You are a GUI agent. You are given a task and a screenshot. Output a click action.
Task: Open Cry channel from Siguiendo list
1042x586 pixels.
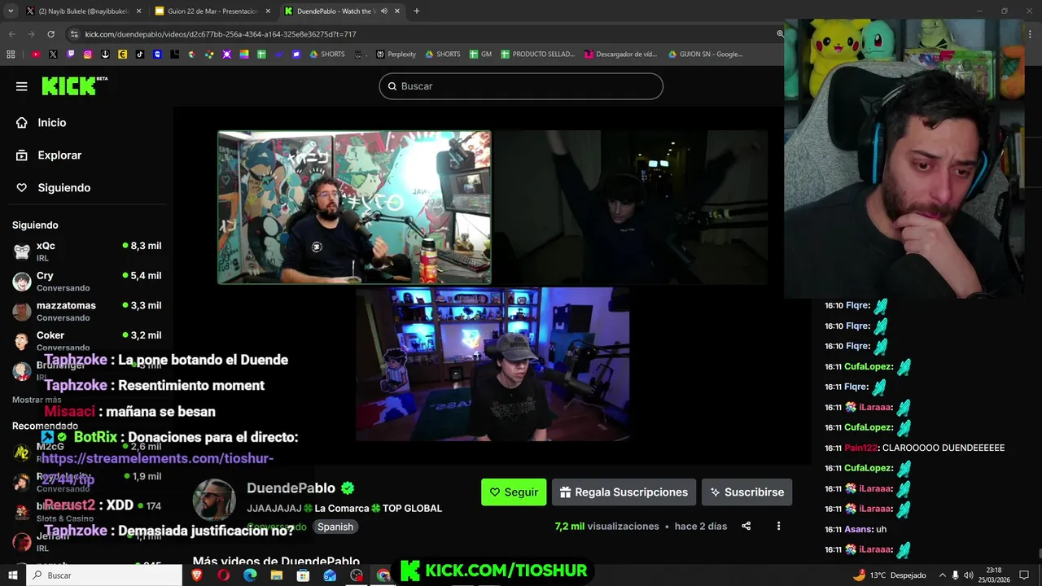86,281
